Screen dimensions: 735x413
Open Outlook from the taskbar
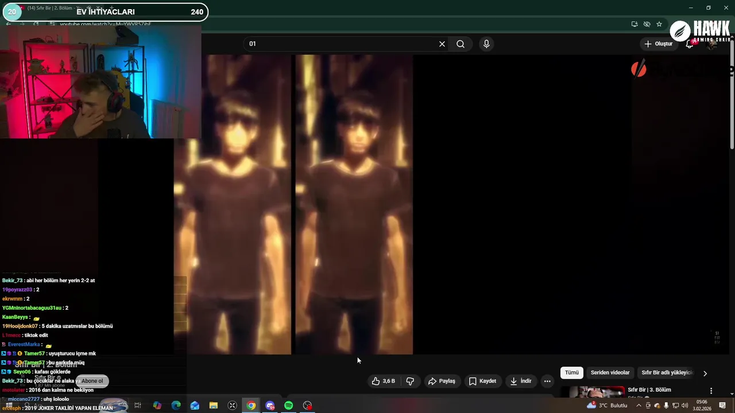click(x=195, y=406)
